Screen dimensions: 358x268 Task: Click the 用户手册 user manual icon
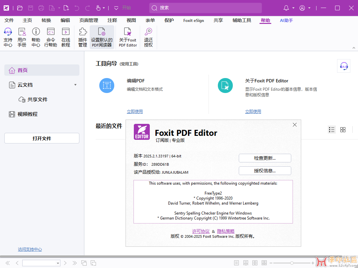click(22, 32)
